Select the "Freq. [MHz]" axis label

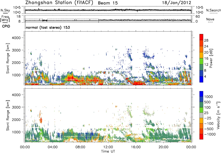click(5, 19)
